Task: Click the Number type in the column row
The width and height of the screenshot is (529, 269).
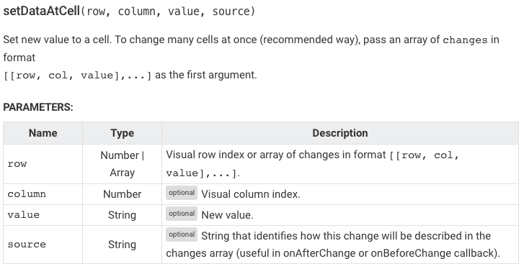Action: tap(122, 194)
